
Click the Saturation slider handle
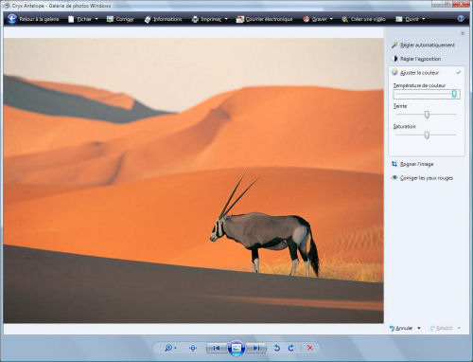(x=427, y=135)
